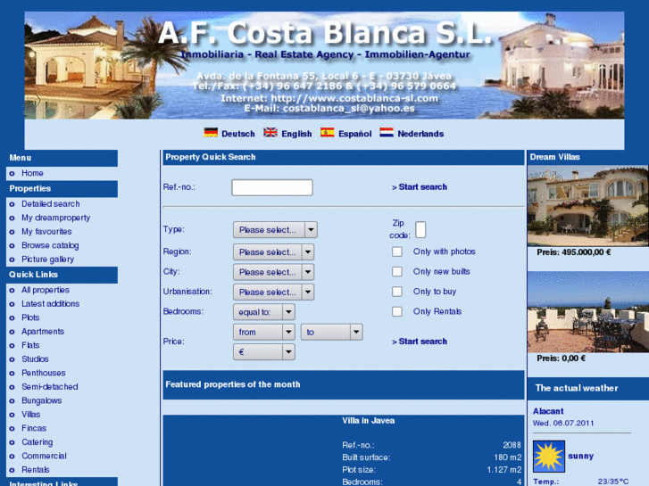Open Detailed search menu item
Viewport: 649px width, 486px height.
point(51,204)
